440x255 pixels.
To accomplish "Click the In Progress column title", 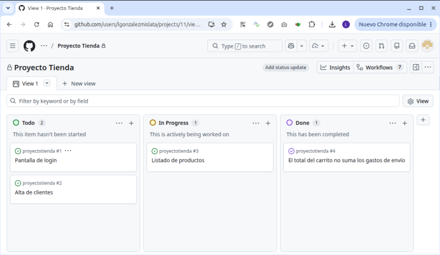I will 173,123.
